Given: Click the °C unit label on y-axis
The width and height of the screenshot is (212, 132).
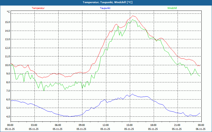Looking at the screenshot, I should (x=8, y=12).
